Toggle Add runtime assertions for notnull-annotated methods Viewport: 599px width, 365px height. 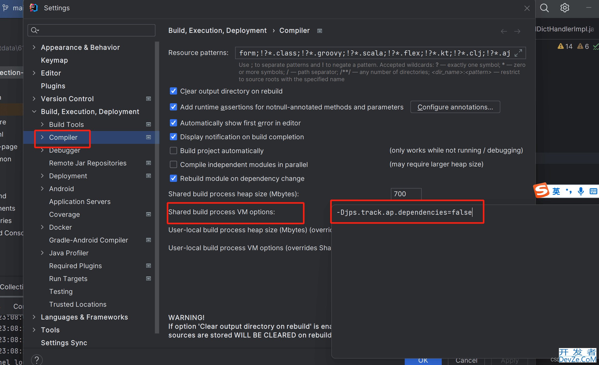click(x=173, y=107)
